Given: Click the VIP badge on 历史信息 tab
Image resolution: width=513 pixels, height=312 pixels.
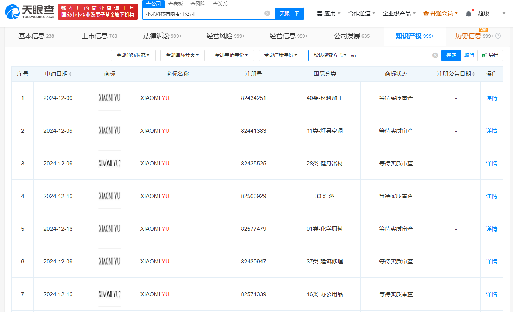Looking at the screenshot, I should (484, 30).
